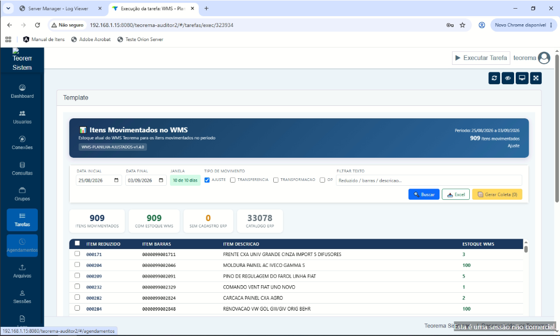560x336 pixels.
Task: Open the Dashboard sidebar item
Action: click(x=22, y=91)
